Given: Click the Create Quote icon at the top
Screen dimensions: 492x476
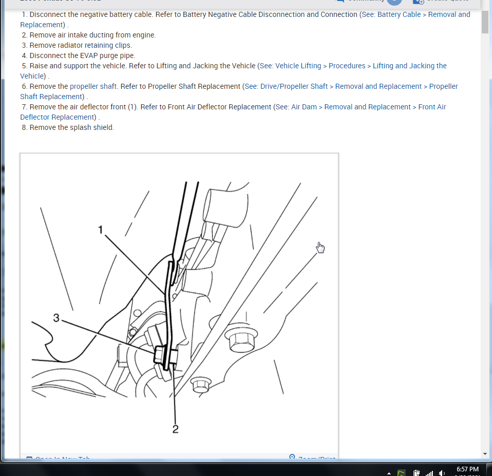Looking at the screenshot, I should (x=418, y=2).
